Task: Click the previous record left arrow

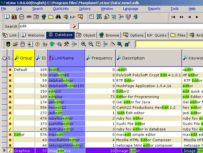Action: pyautogui.click(x=189, y=17)
